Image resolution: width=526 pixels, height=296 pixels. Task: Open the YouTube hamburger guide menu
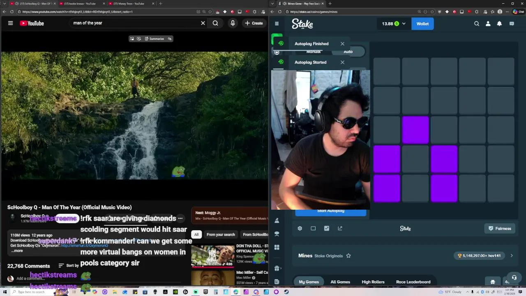coord(10,23)
